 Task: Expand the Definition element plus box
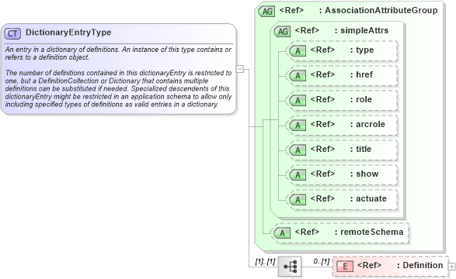point(451,267)
